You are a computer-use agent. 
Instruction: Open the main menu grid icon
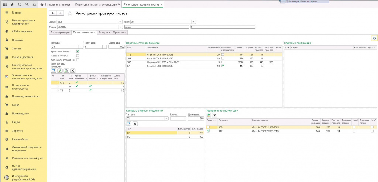point(5,4)
